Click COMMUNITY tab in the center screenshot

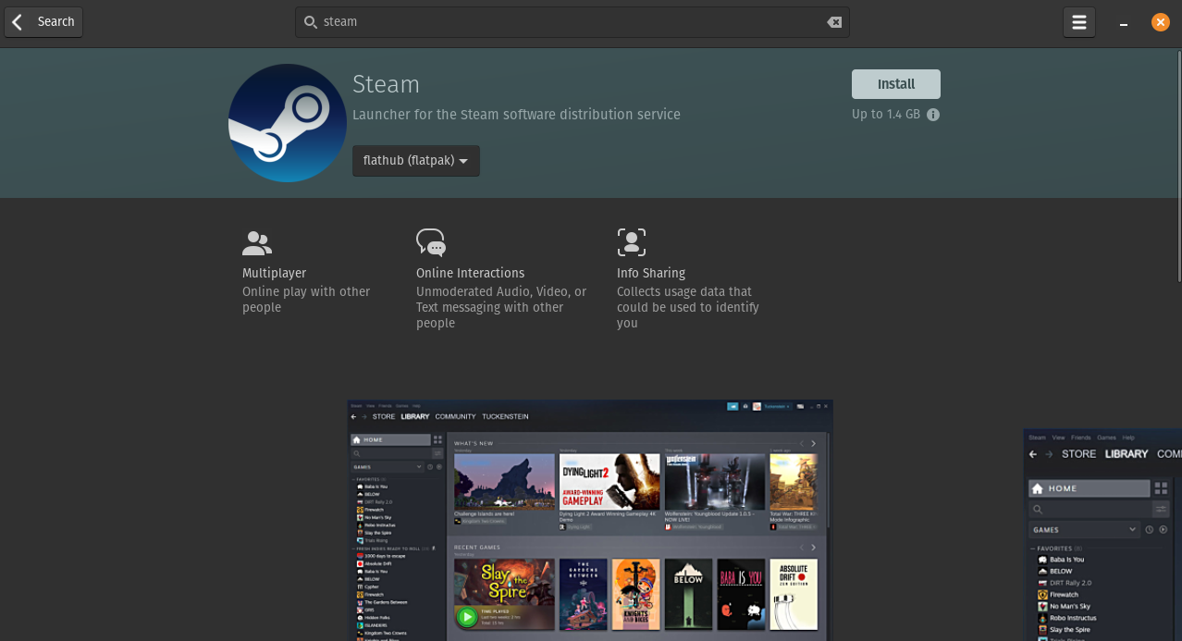(x=455, y=417)
